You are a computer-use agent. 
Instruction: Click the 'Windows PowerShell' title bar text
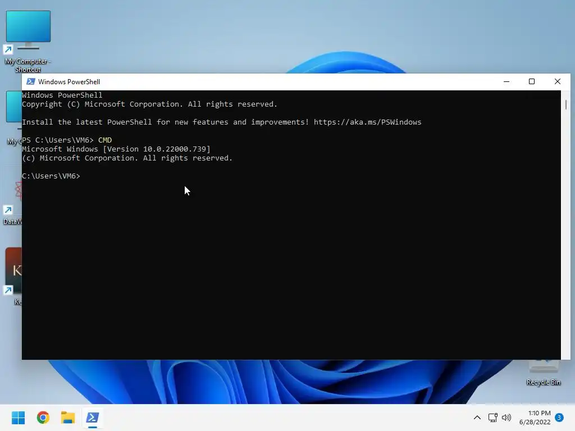[69, 82]
